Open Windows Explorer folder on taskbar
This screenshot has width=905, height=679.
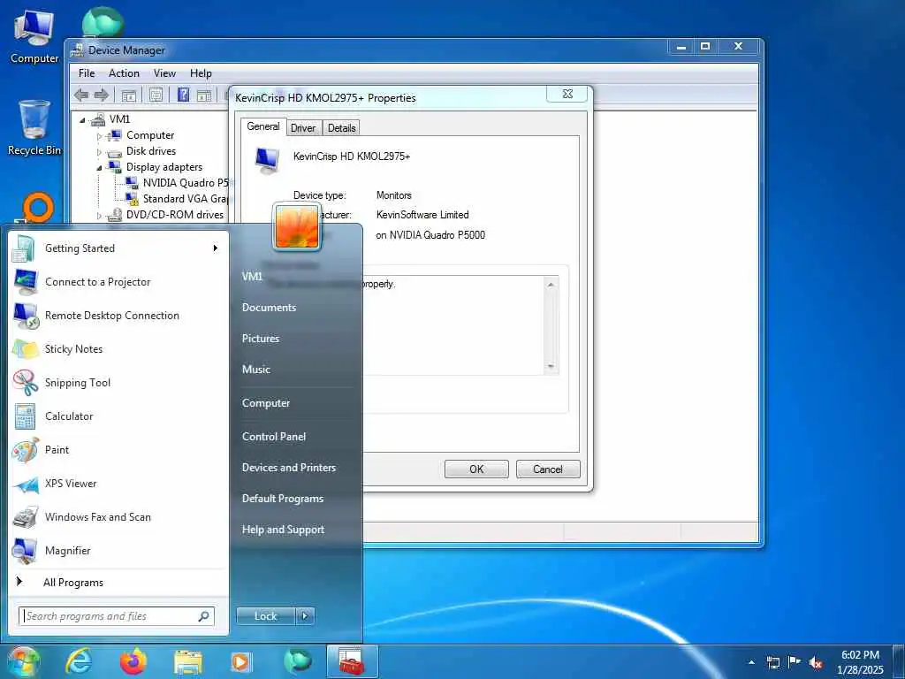tap(188, 662)
